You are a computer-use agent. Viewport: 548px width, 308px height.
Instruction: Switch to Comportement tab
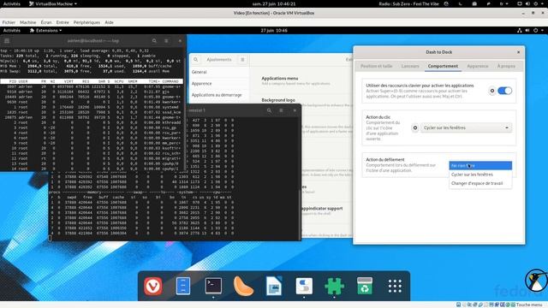click(x=443, y=66)
